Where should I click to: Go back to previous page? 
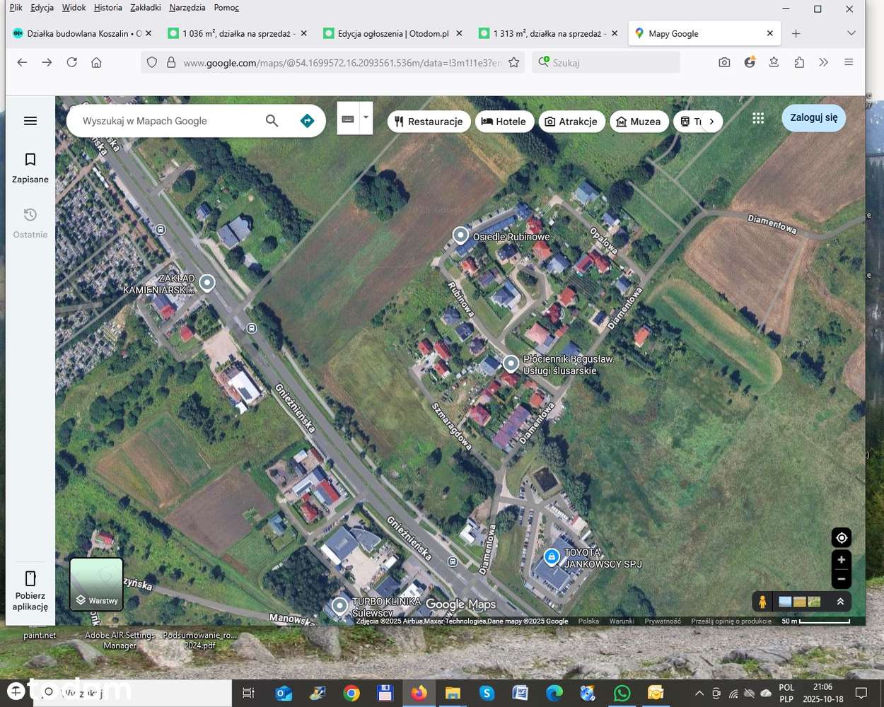(22, 62)
